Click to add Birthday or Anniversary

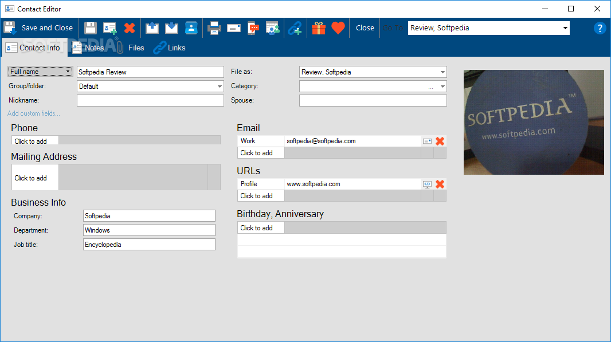click(x=261, y=227)
